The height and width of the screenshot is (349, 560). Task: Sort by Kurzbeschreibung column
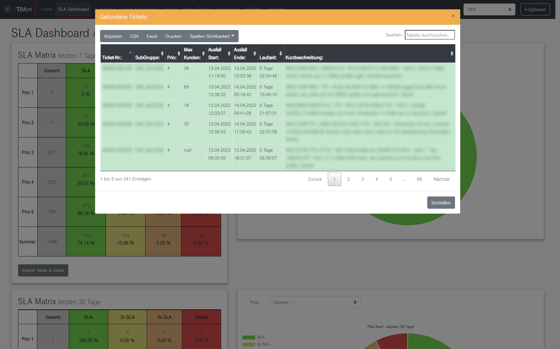click(370, 54)
